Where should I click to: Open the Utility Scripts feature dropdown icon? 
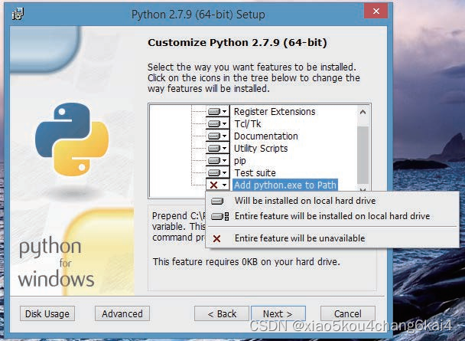click(217, 148)
